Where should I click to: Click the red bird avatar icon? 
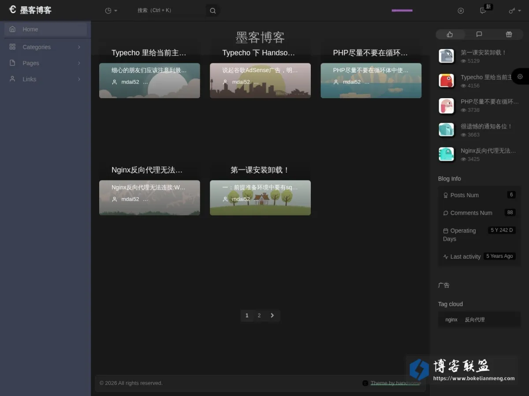447,81
